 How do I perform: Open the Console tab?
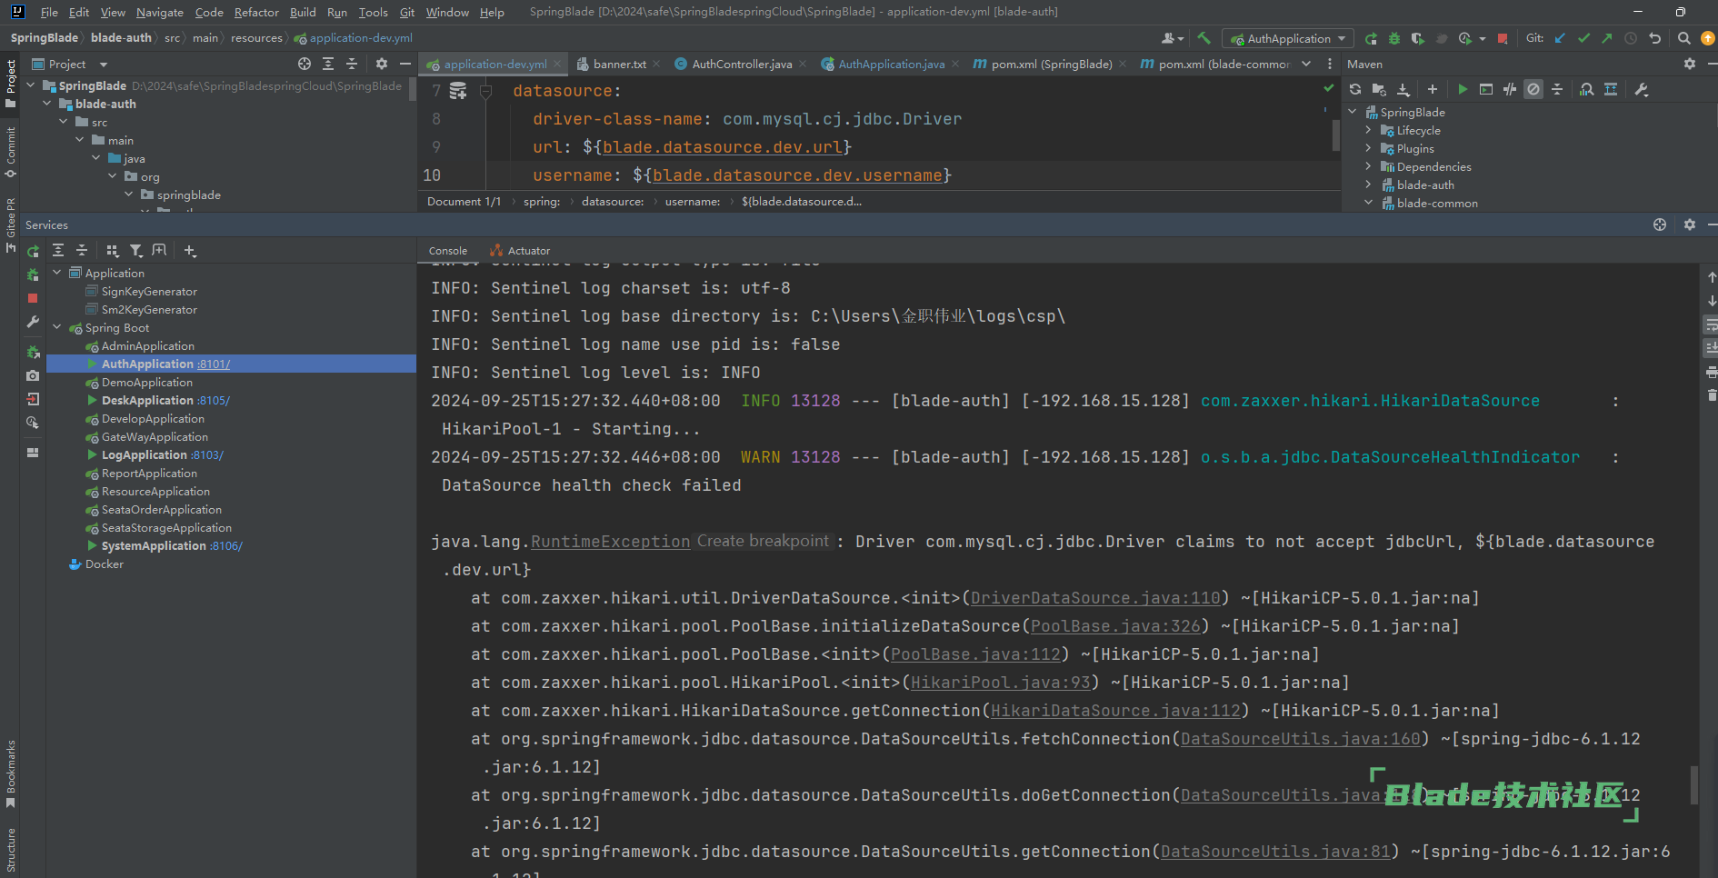coord(448,251)
